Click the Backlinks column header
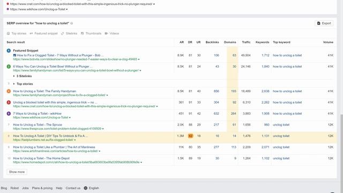The width and height of the screenshot is (343, 193). pyautogui.click(x=212, y=42)
